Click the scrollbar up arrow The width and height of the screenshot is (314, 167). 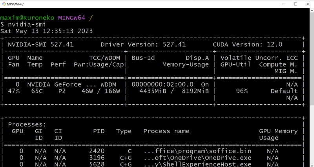click(310, 11)
